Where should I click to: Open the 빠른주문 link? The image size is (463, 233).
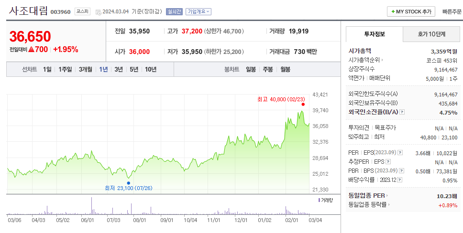(x=452, y=11)
